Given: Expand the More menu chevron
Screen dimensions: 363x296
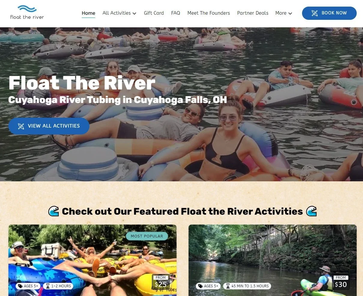Looking at the screenshot, I should tap(290, 14).
